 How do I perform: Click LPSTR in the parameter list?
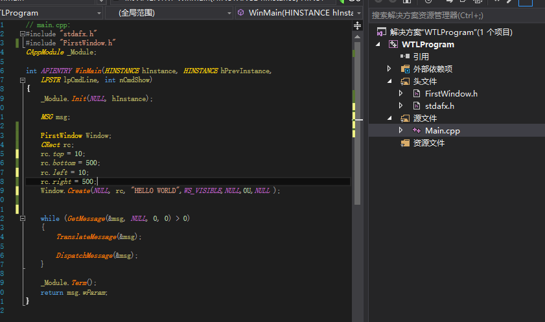51,80
